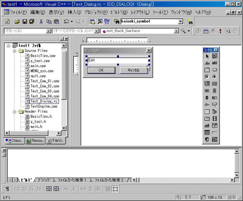
Task: Open the global members filter dropdown
Action: tap(97, 31)
